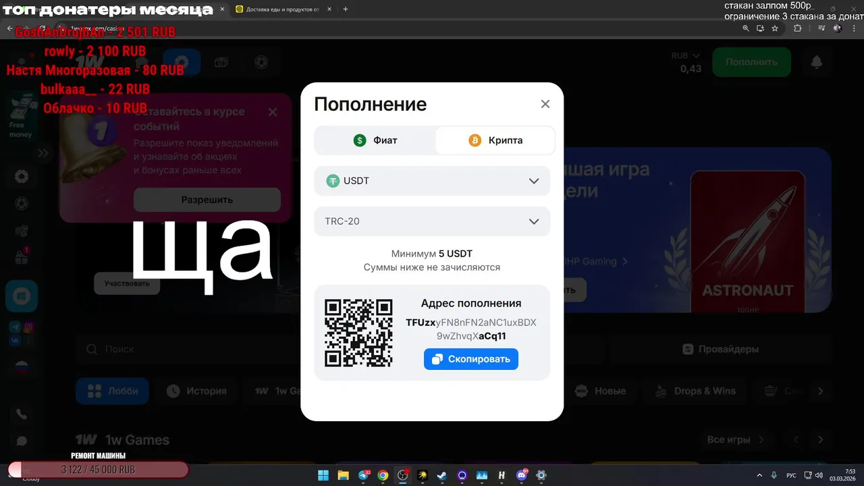
Task: Select the deposit address text TFUzx…aCq11
Action: [471, 329]
